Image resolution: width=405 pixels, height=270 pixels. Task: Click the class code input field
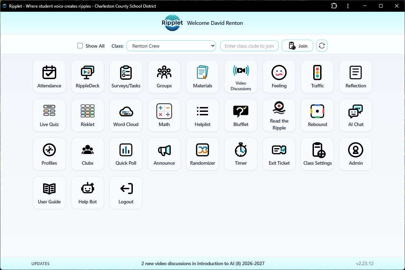coord(249,46)
